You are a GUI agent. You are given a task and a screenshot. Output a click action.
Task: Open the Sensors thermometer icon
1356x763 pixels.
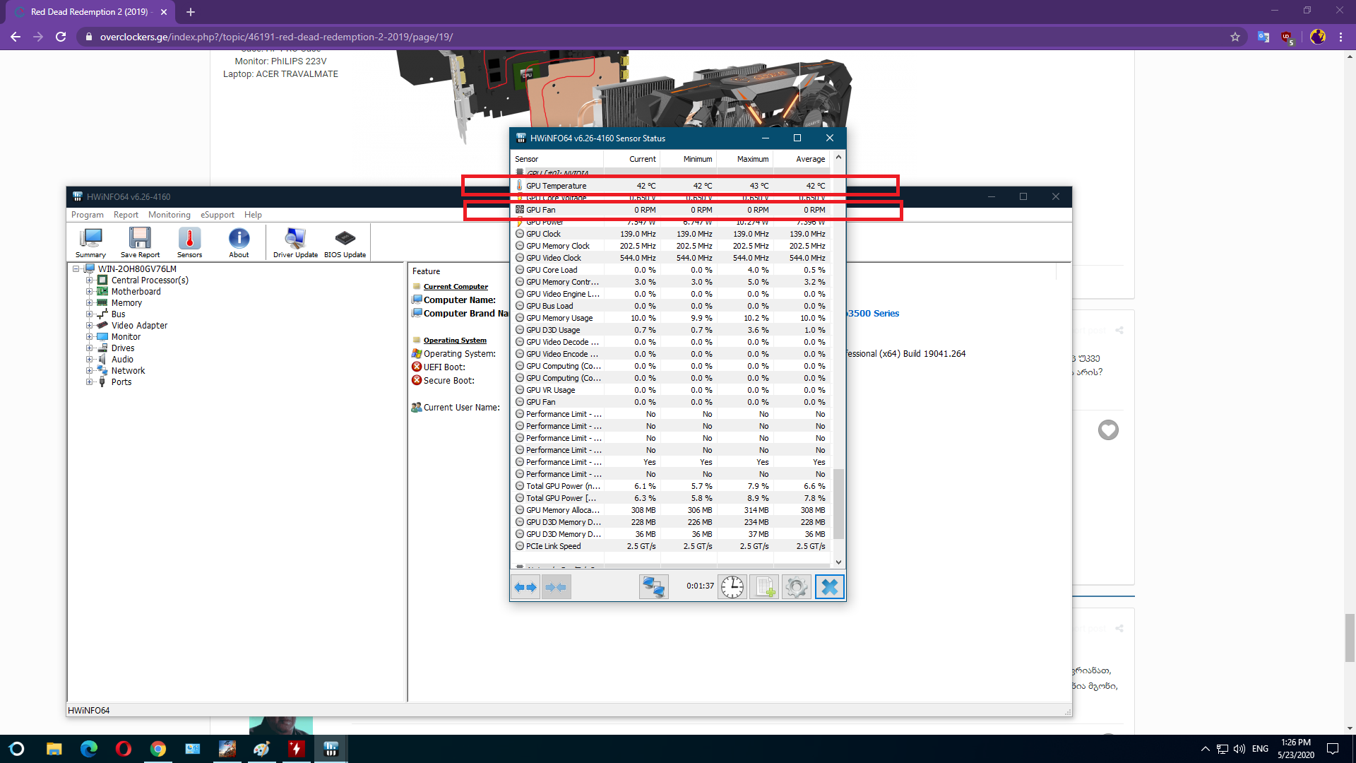pyautogui.click(x=189, y=242)
